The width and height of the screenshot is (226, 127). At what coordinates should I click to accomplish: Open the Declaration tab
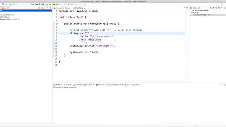(78, 85)
